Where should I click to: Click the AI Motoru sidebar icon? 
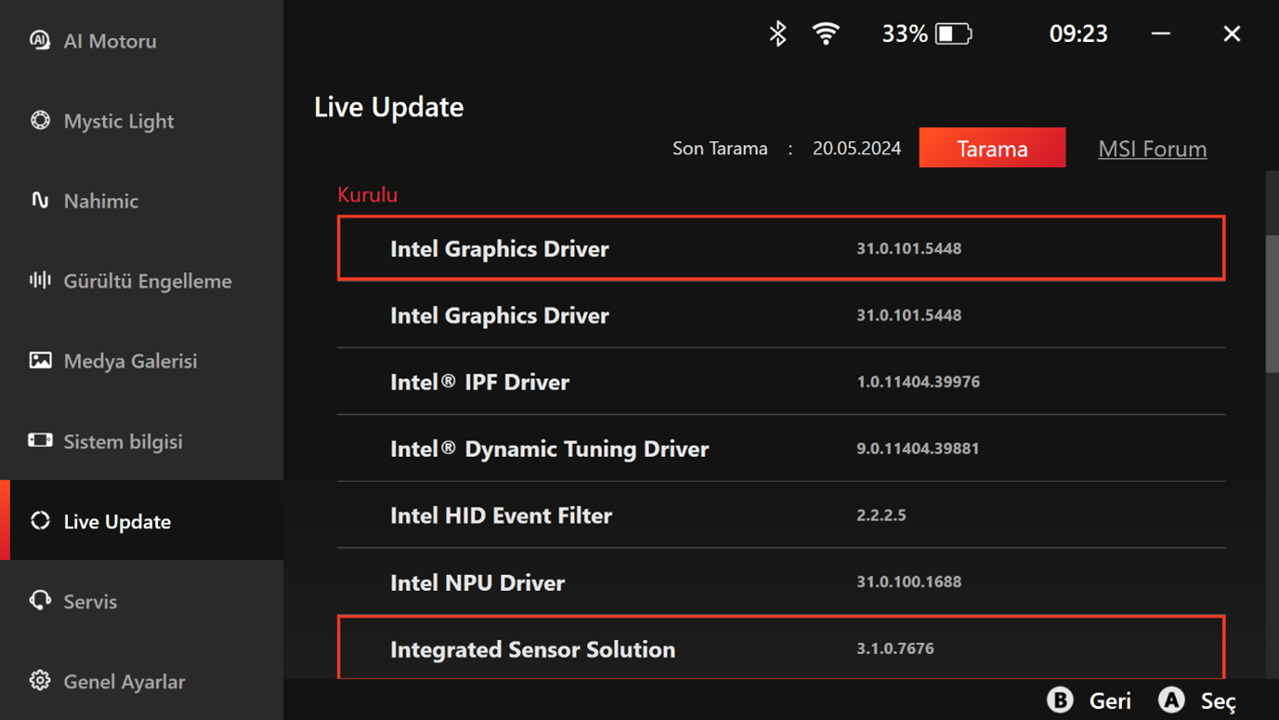pyautogui.click(x=40, y=40)
